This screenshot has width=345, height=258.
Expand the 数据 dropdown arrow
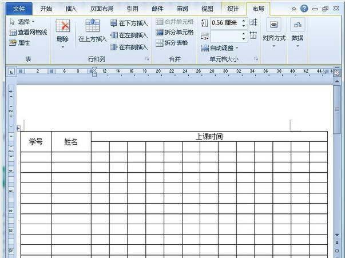(298, 46)
